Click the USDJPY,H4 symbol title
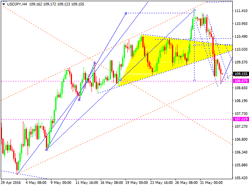 tap(17, 4)
